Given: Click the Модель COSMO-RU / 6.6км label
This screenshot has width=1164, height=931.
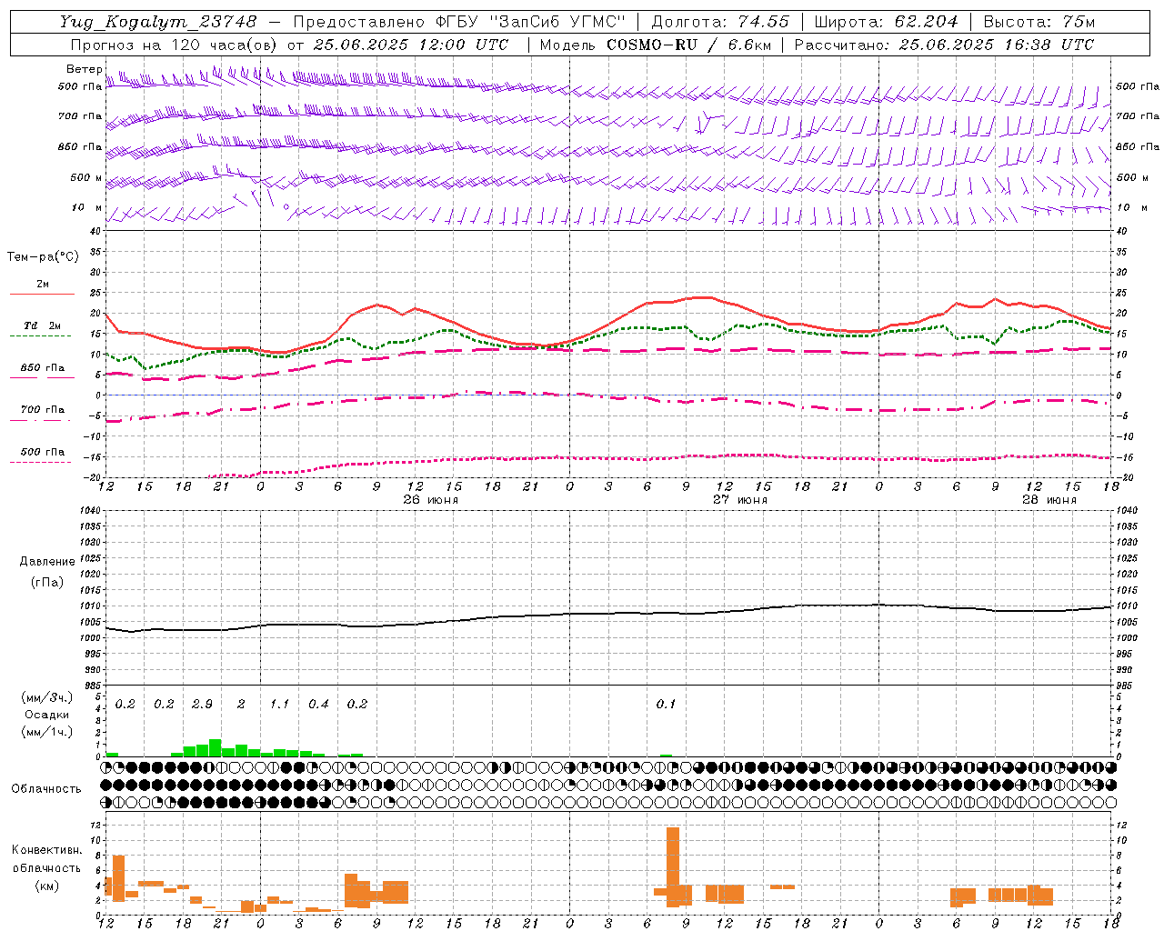Looking at the screenshot, I should point(656,45).
